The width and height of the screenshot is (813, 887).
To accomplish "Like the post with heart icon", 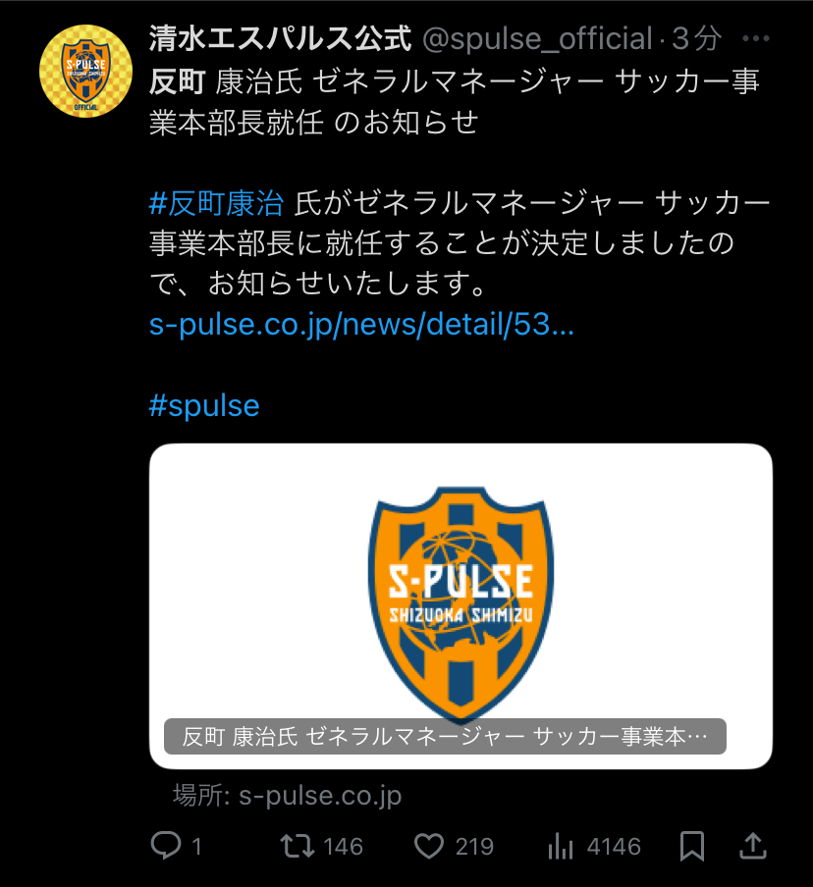I will point(428,846).
